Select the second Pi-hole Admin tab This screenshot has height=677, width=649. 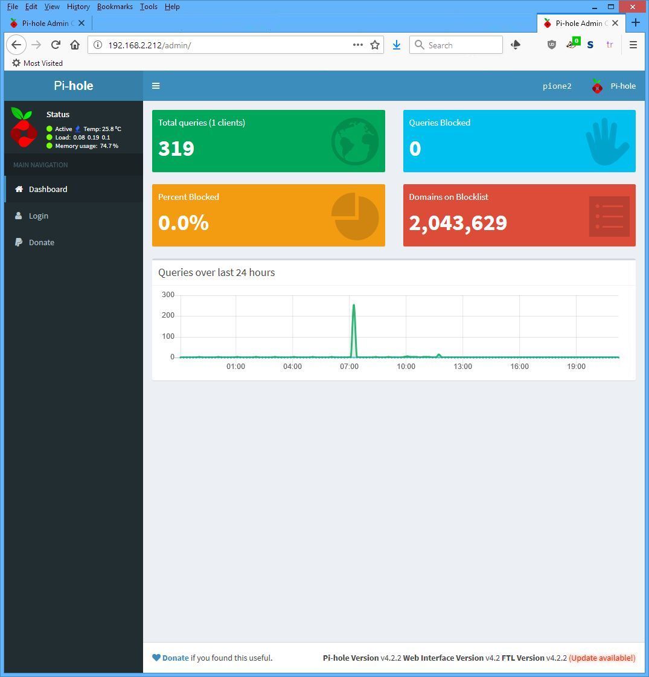(581, 24)
